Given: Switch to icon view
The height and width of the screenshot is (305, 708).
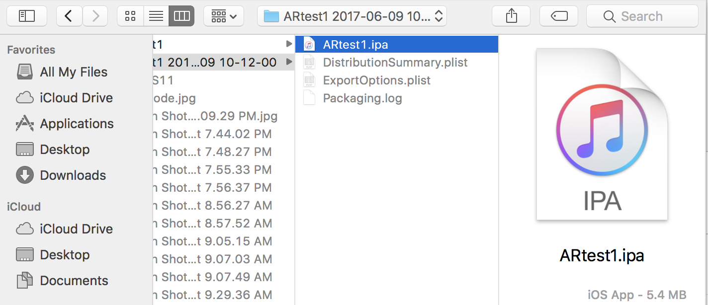Looking at the screenshot, I should tap(130, 16).
